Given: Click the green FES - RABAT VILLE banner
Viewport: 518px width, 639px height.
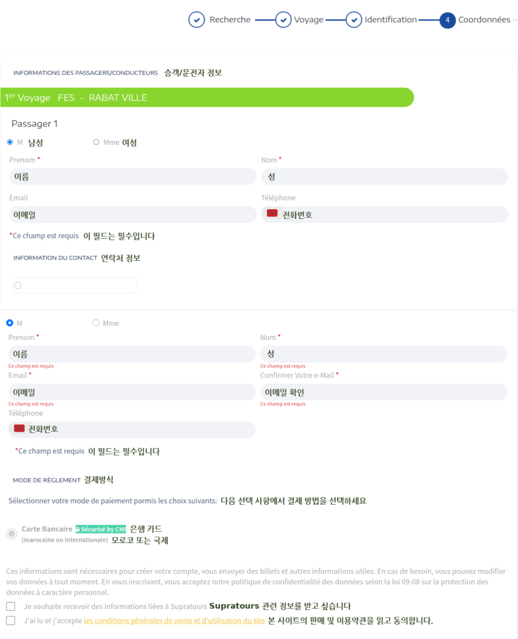Looking at the screenshot, I should coord(207,97).
